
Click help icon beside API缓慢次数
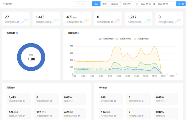coord(143,116)
